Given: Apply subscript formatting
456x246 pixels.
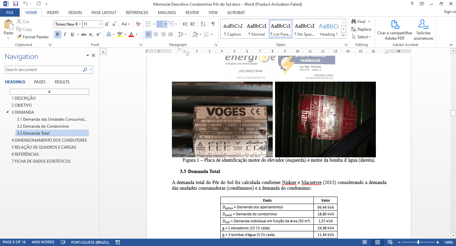Looking at the screenshot, I should coord(91,34).
